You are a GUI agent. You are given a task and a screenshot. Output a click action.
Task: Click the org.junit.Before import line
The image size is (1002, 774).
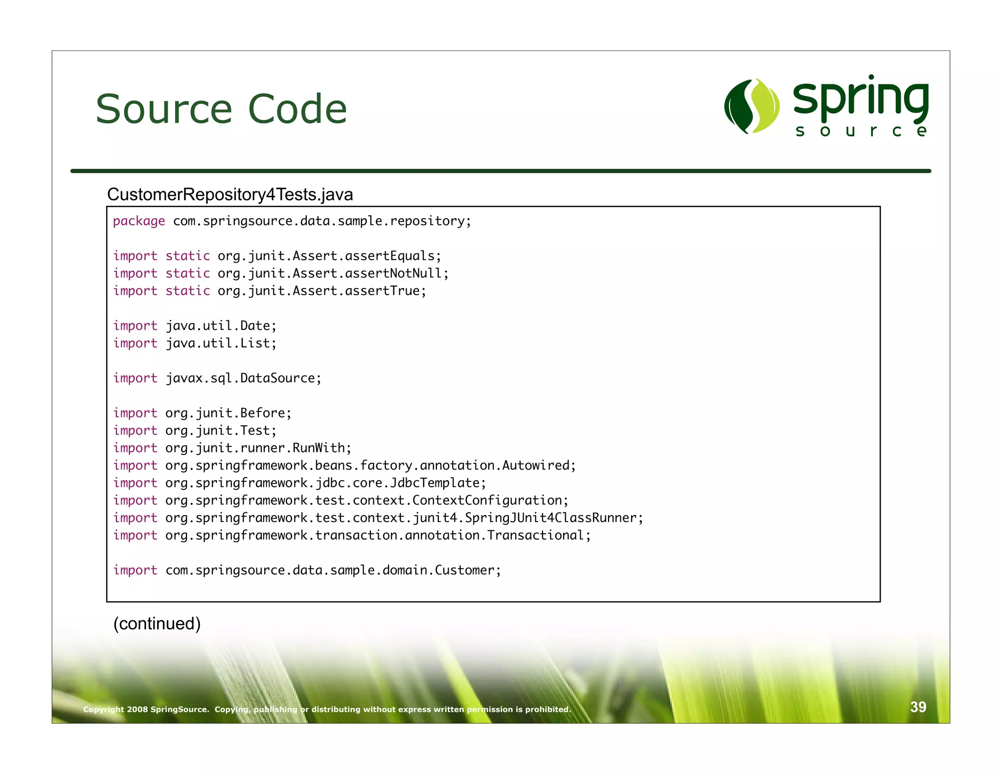202,413
